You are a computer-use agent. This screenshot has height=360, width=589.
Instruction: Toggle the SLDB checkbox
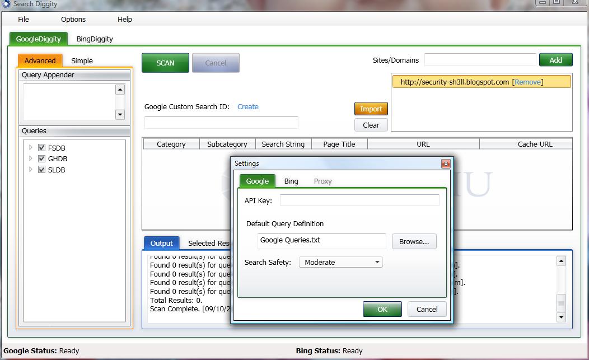(x=41, y=170)
